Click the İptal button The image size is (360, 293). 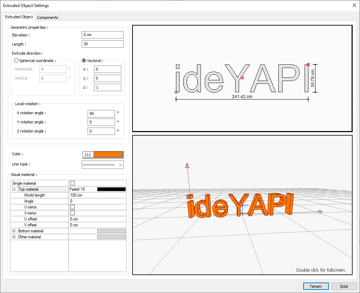(x=344, y=286)
